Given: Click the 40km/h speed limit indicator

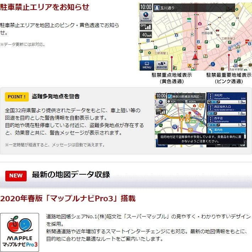Looking at the screenshot, I should (146, 35).
